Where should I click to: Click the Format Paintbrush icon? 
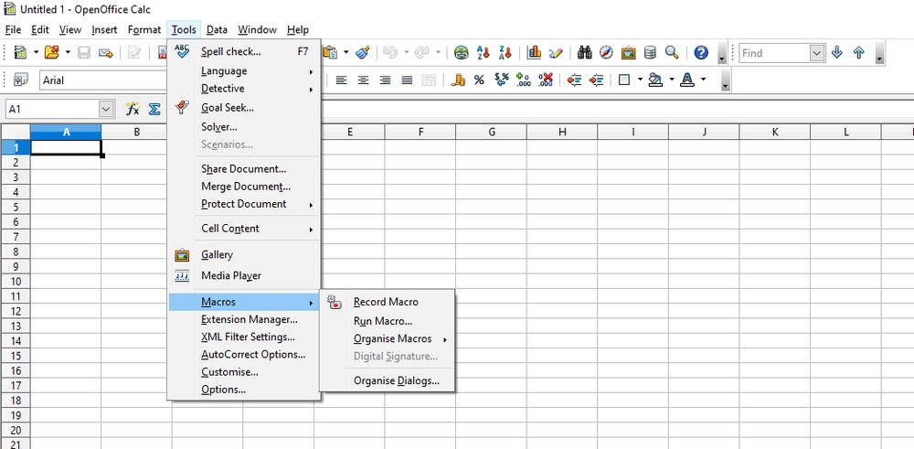point(362,53)
